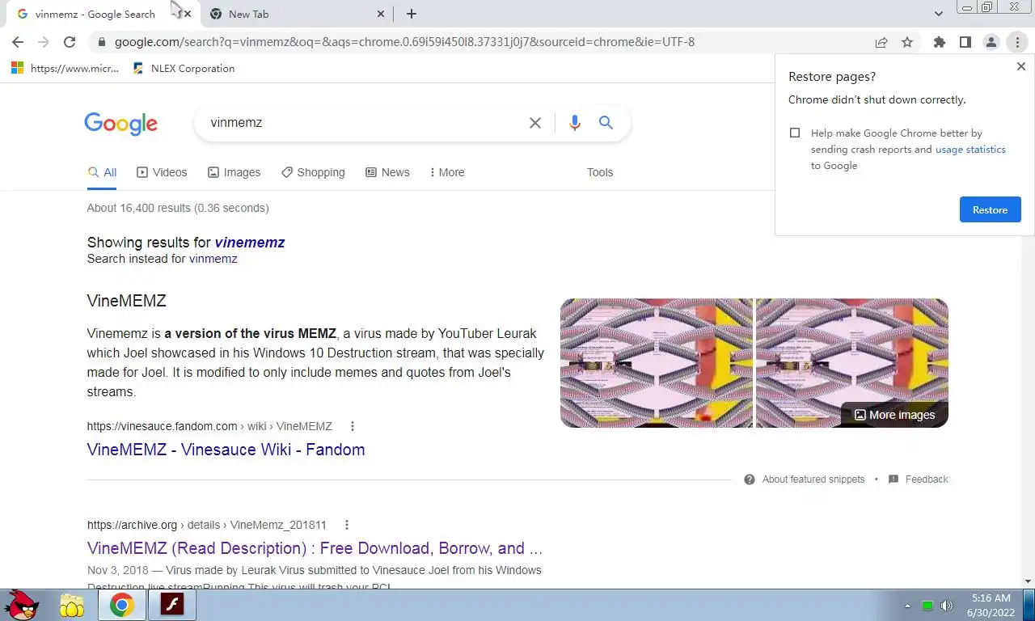Expand the More search categories menu
This screenshot has width=1035, height=621.
click(447, 172)
